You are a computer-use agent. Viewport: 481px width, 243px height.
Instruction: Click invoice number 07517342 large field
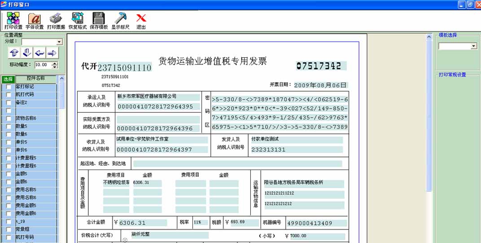point(321,66)
